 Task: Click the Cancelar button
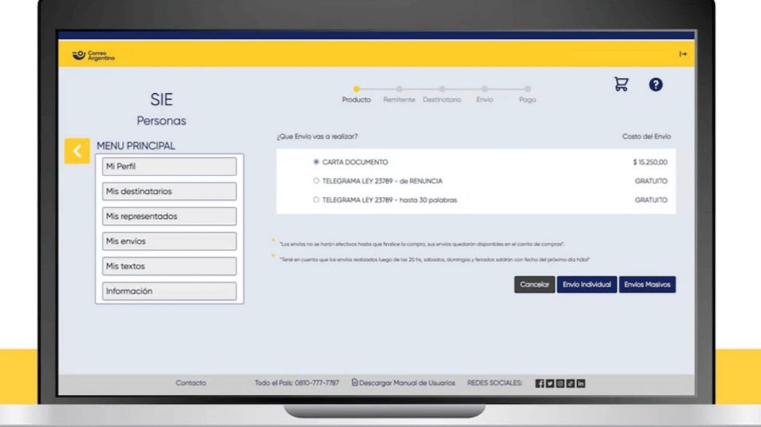(x=534, y=284)
